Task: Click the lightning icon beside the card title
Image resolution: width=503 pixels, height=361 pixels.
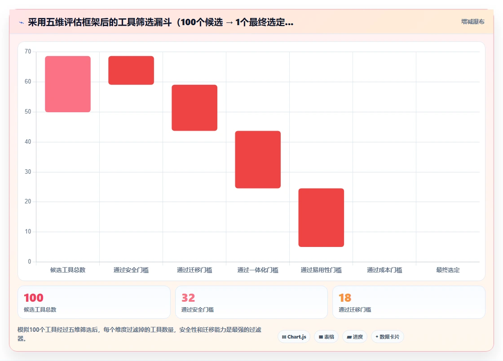Action: (22, 22)
